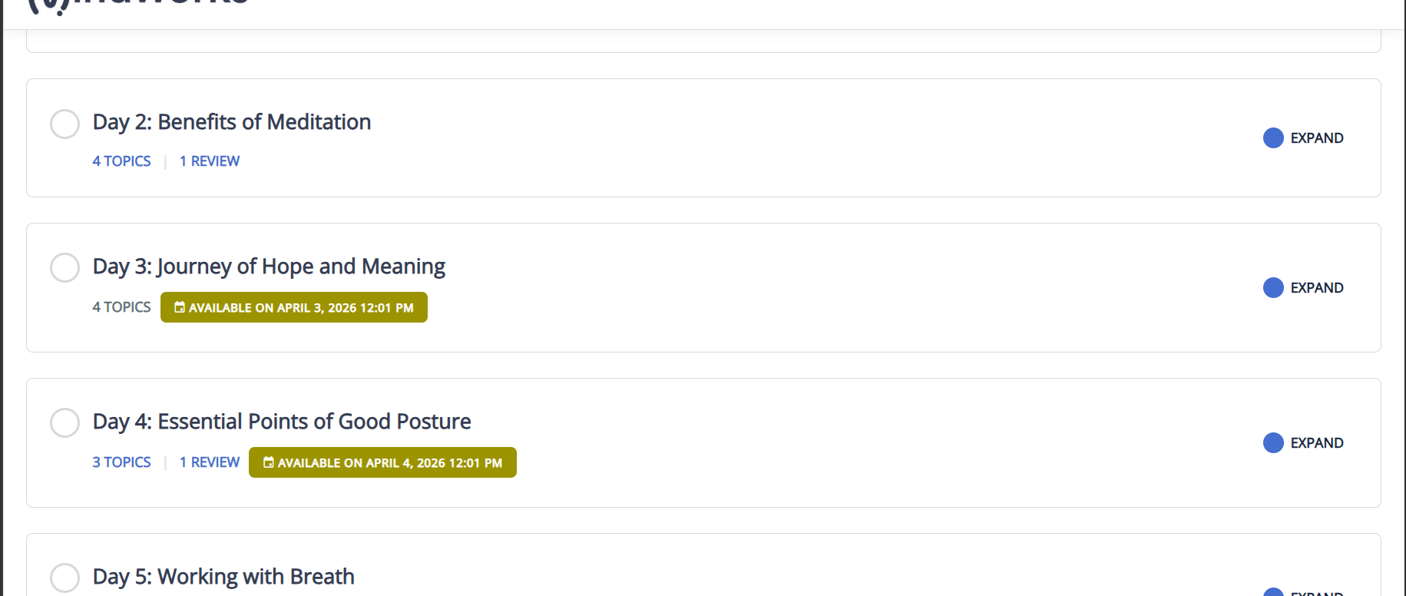Expand the Day 2 Benefits of Meditation section

pyautogui.click(x=1303, y=138)
